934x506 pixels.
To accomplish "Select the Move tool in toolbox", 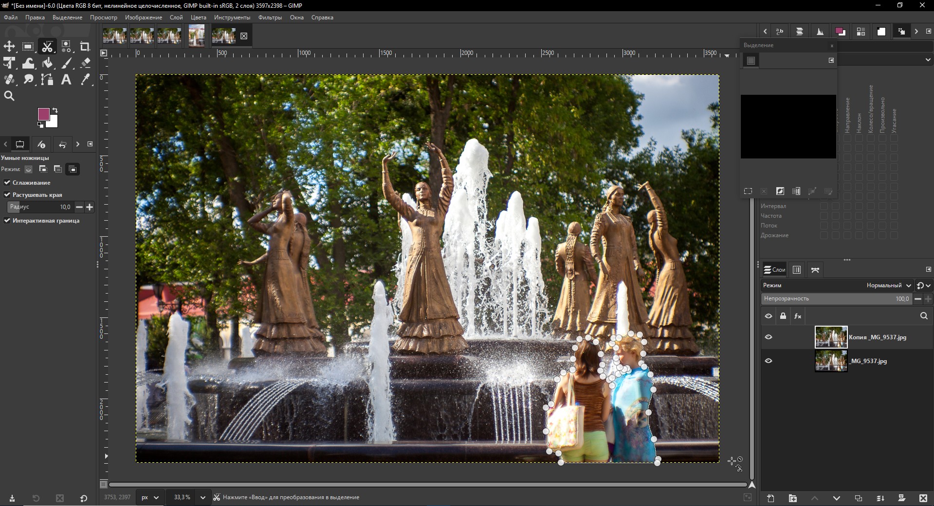I will [9, 47].
